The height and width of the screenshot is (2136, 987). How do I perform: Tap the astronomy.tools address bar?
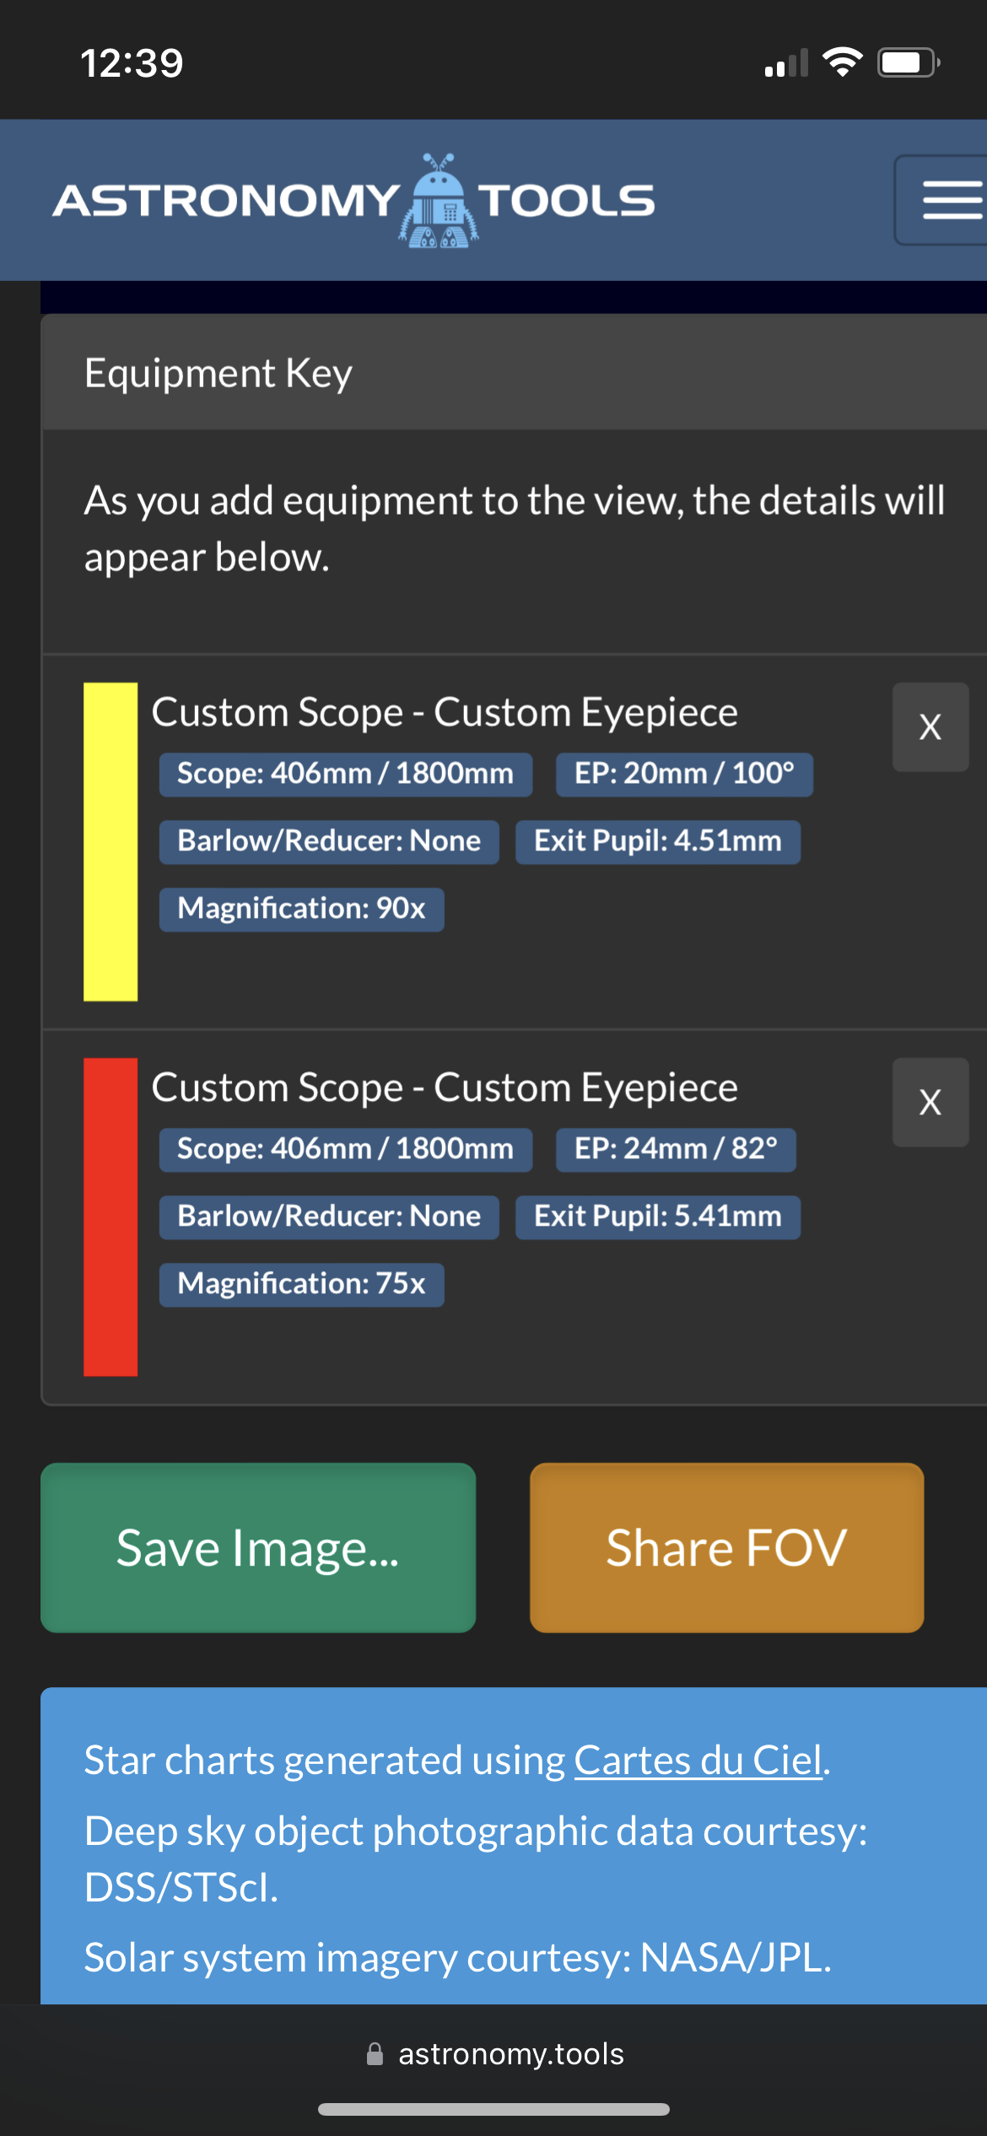[x=510, y=2054]
